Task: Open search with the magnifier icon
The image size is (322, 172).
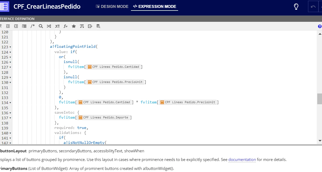Action: click(x=41, y=26)
